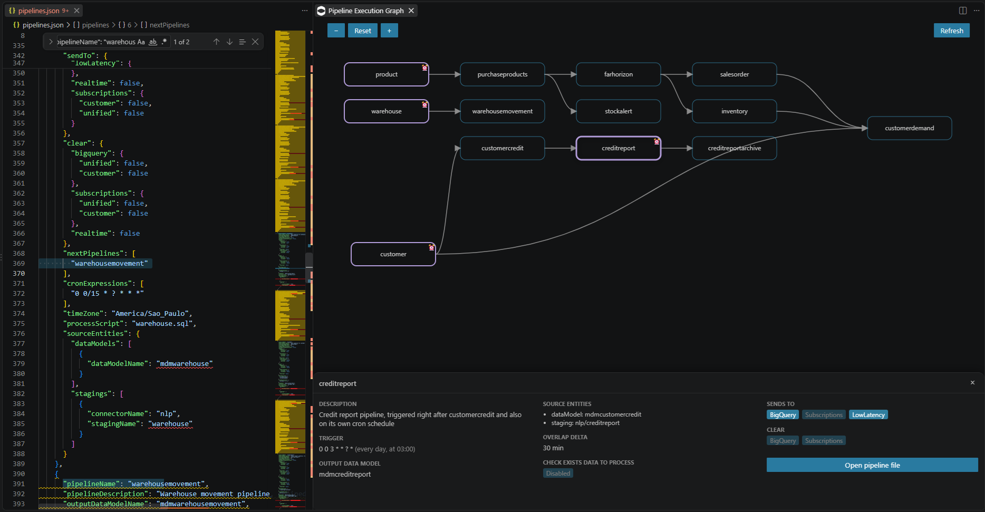
Task: Click "cronExpressions" key on line 371
Action: click(99, 284)
